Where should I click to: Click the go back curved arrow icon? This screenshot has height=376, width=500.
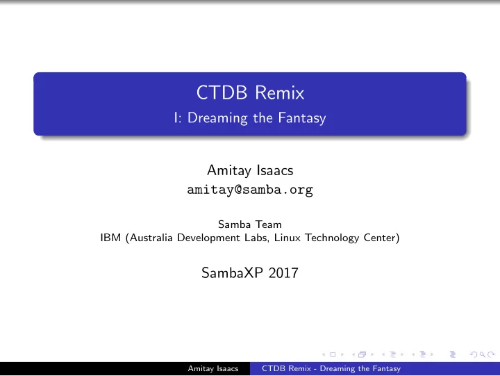pos(474,354)
